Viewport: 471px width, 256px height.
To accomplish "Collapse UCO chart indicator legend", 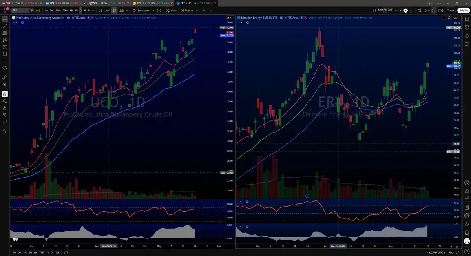I will pyautogui.click(x=15, y=22).
